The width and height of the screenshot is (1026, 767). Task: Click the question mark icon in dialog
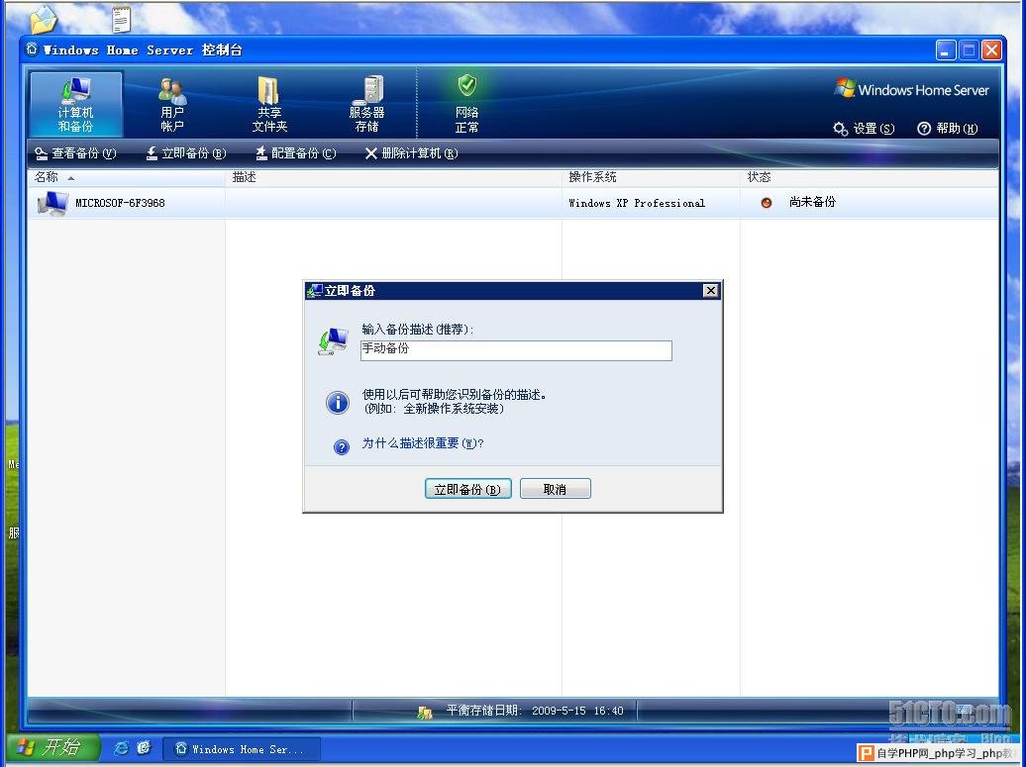click(x=342, y=446)
